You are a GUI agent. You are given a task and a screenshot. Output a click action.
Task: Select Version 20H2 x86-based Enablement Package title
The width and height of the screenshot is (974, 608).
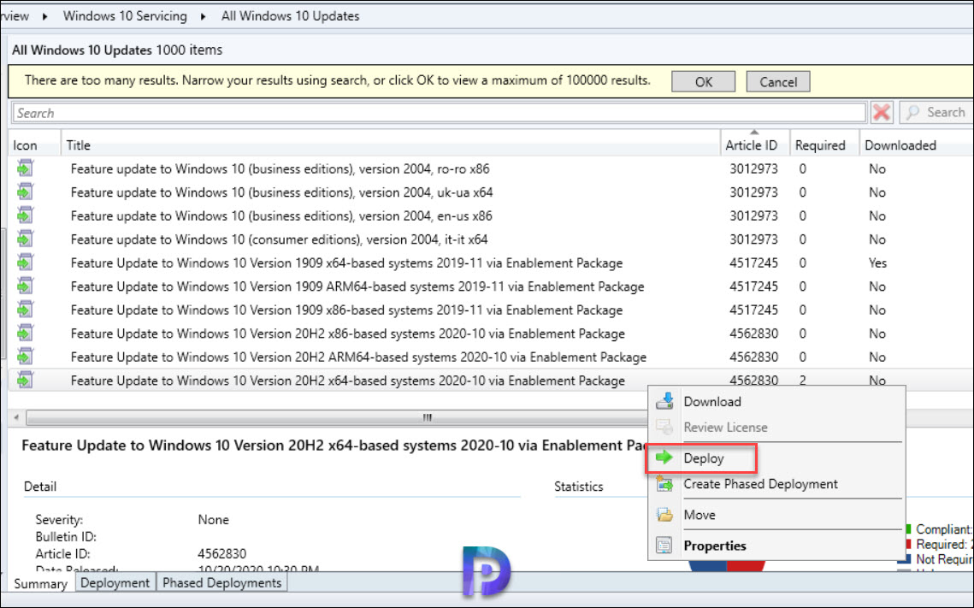click(348, 334)
